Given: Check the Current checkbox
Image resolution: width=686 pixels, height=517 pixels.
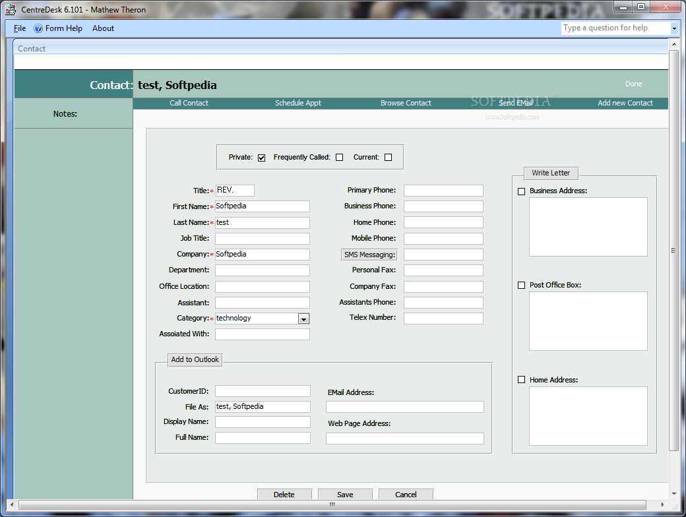Looking at the screenshot, I should [388, 158].
